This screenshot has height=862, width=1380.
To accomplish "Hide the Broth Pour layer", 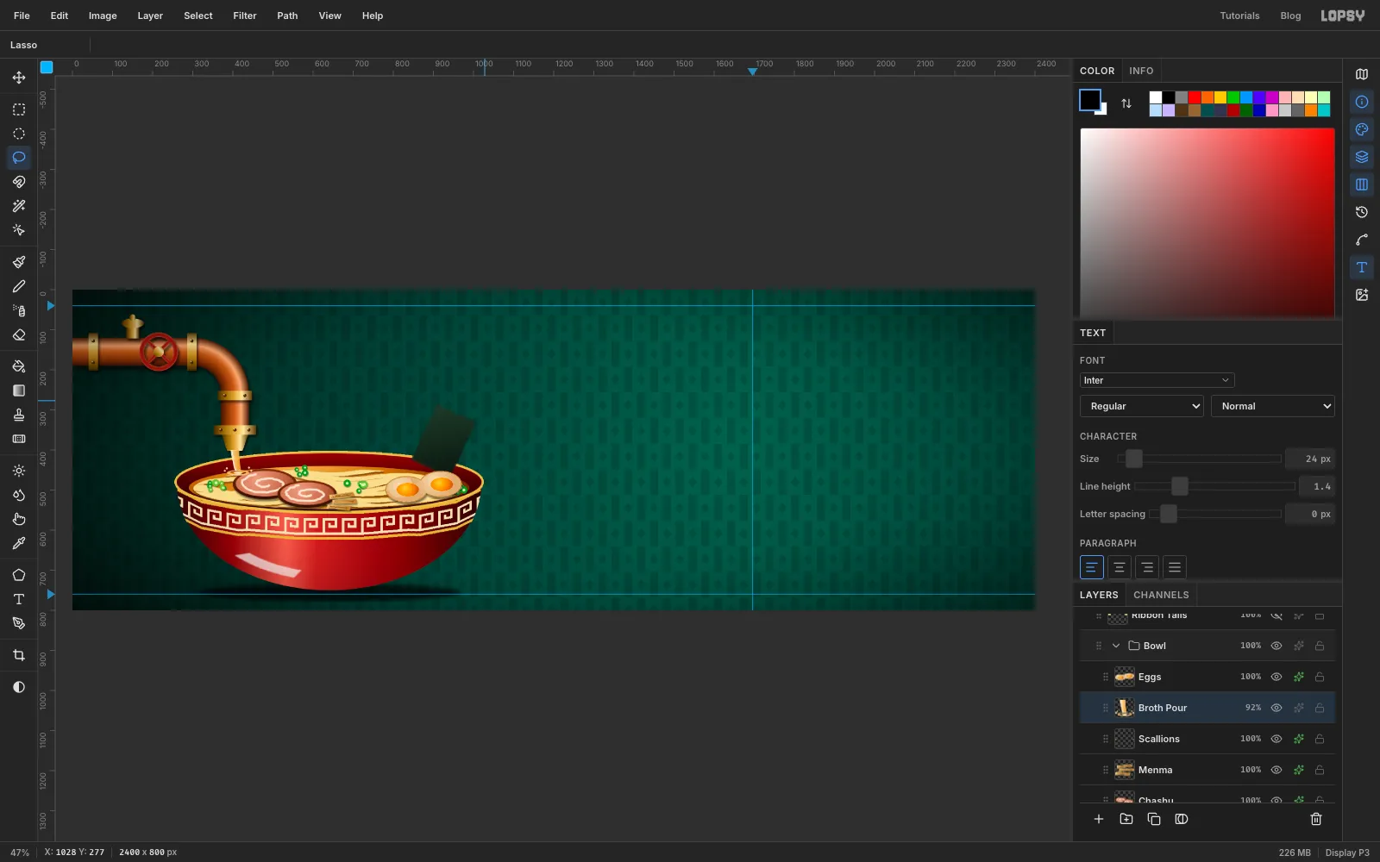I will coord(1276,708).
